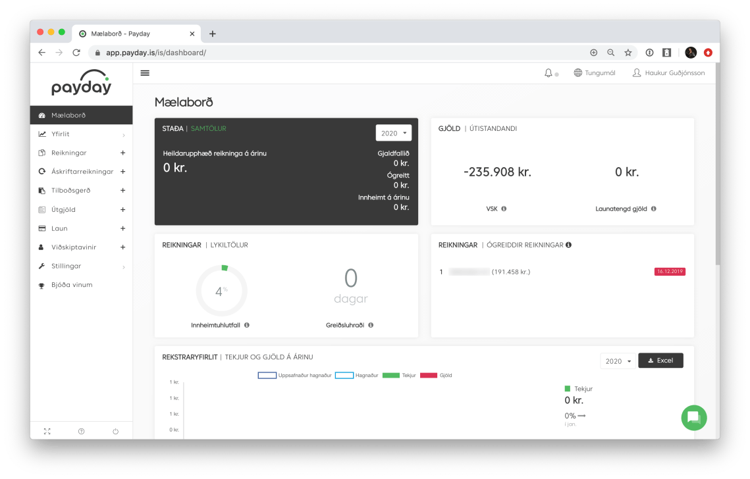
Task: Click the fullscreen icon in sidebar footer
Action: tap(47, 432)
